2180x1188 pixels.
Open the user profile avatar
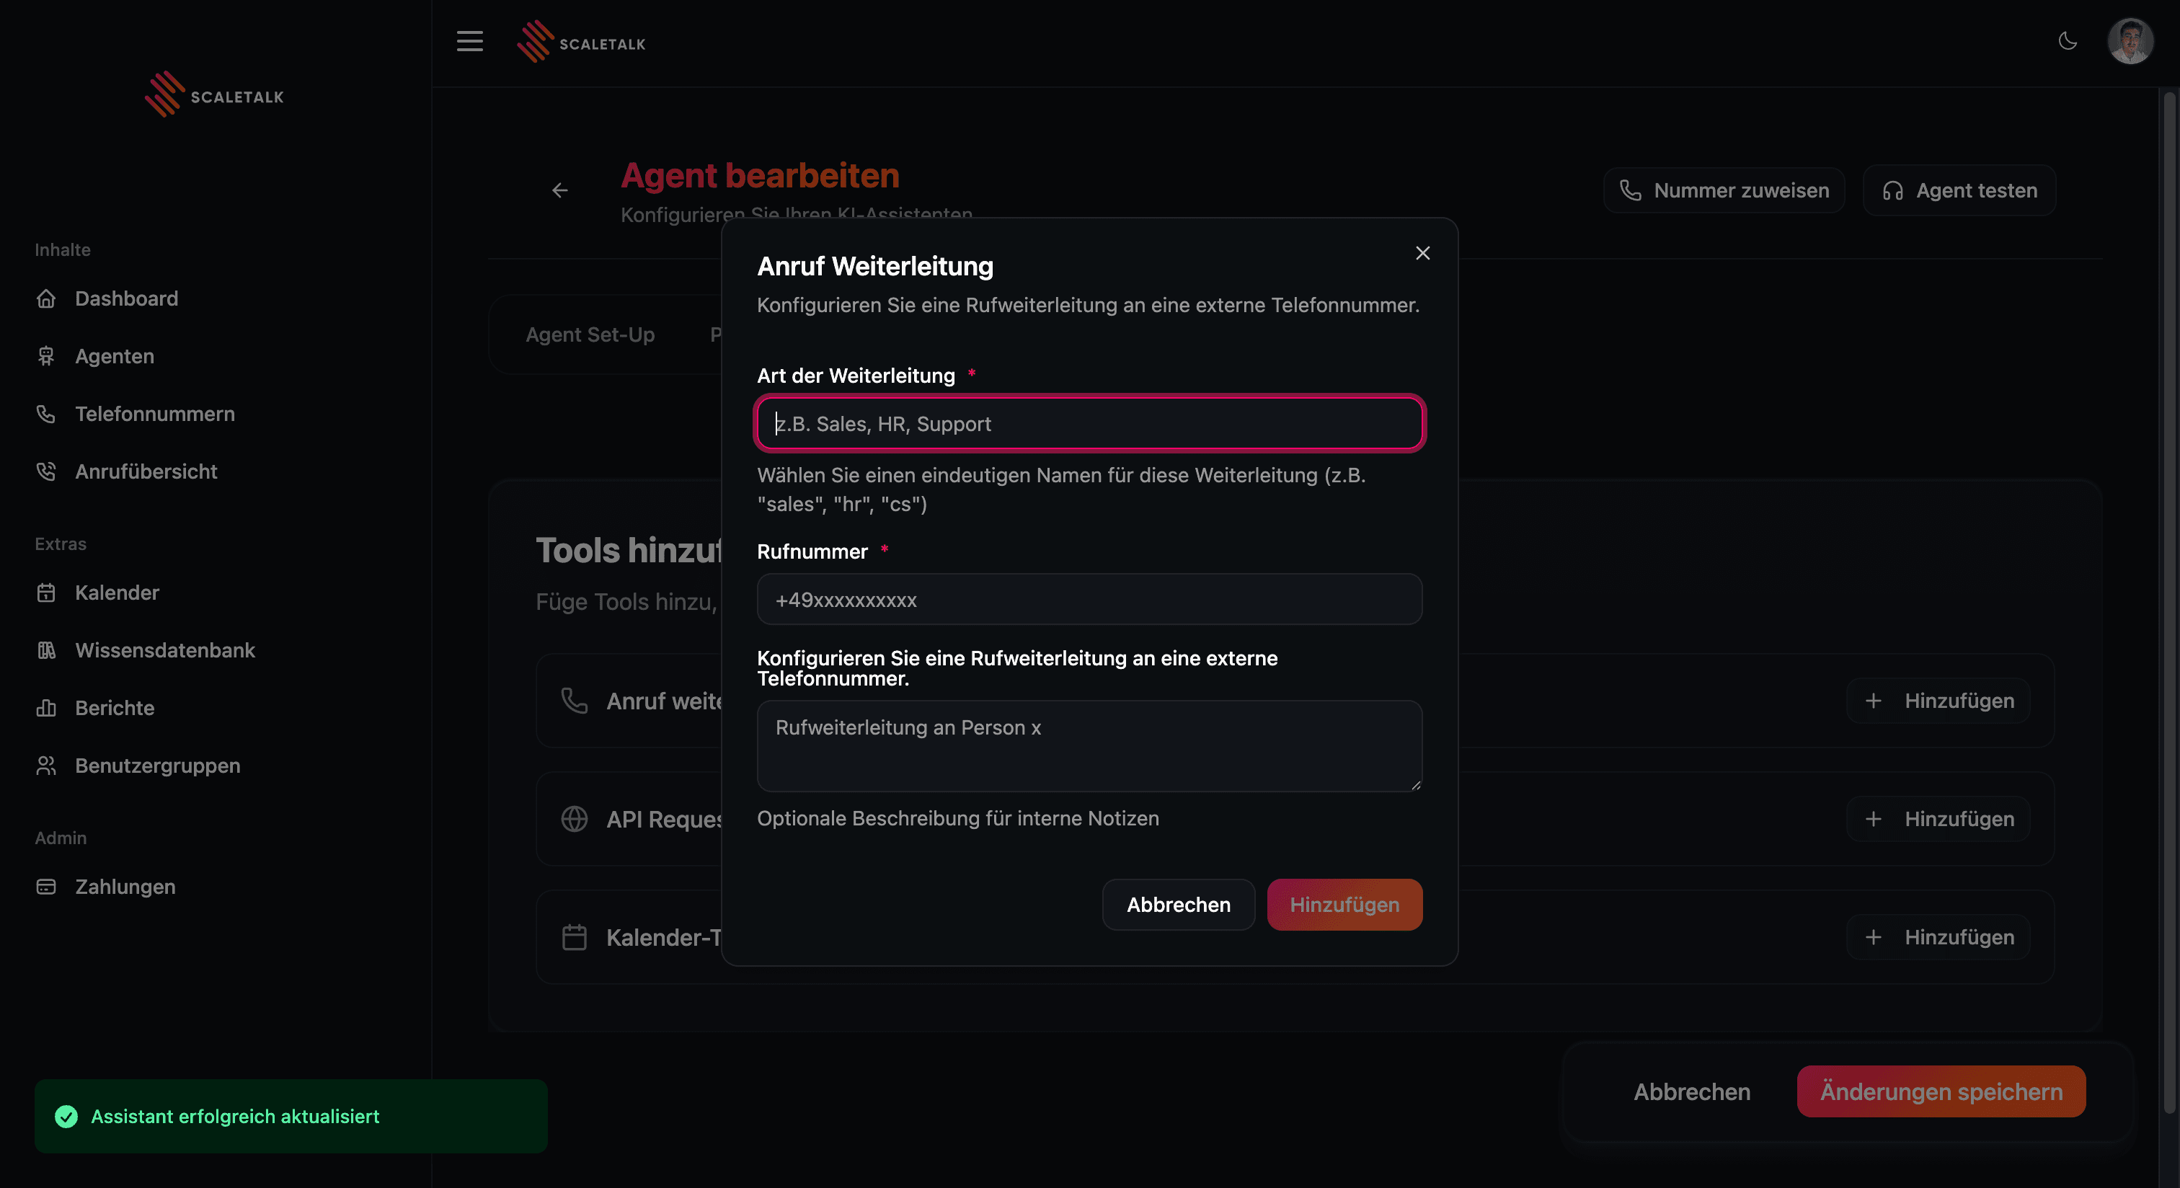2130,40
